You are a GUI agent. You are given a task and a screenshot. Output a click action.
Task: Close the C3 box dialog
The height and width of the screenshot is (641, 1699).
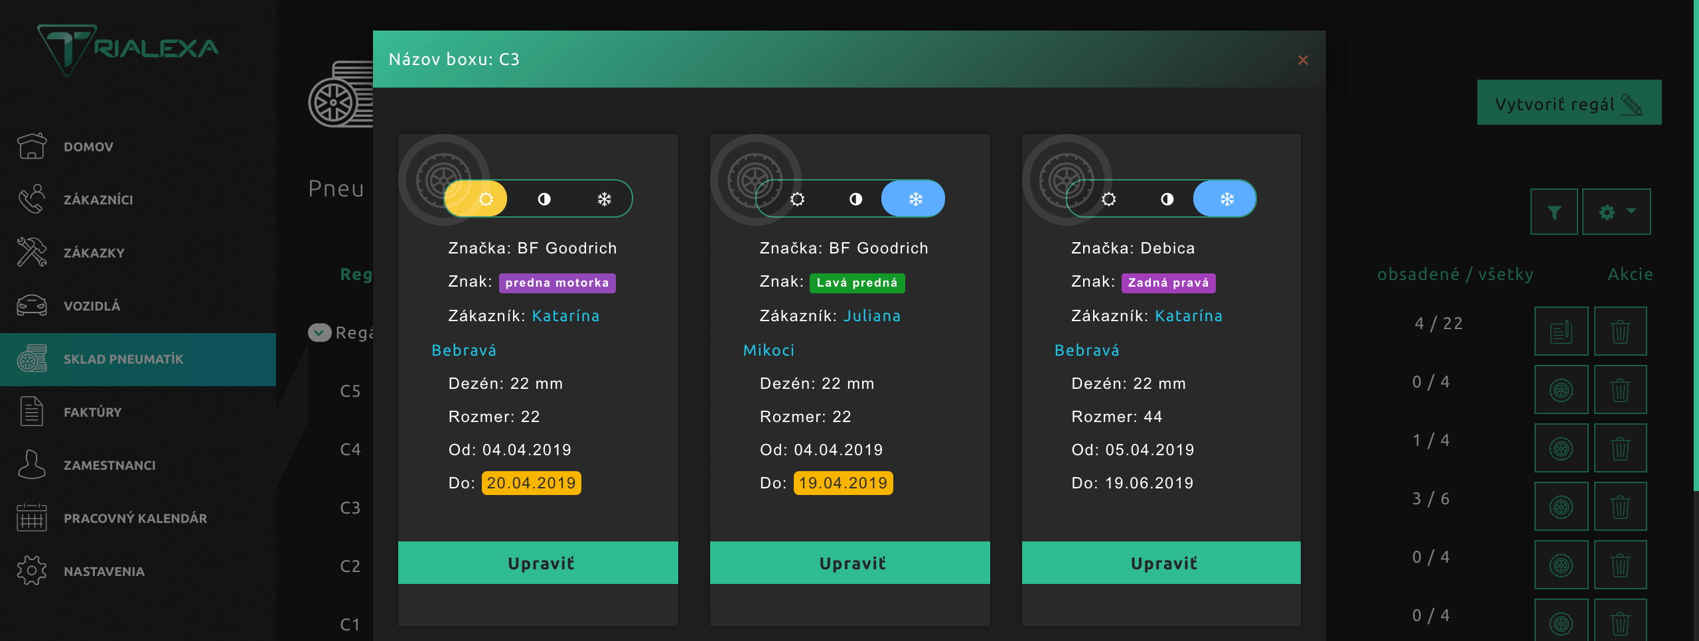[x=1303, y=60]
